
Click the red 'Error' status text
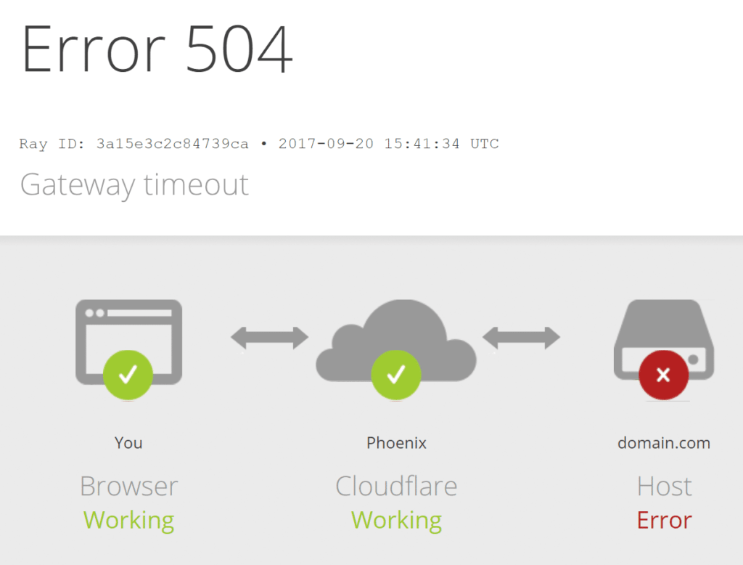pos(665,521)
